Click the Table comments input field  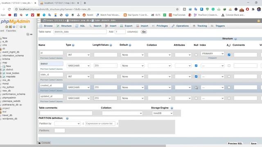click(66, 113)
